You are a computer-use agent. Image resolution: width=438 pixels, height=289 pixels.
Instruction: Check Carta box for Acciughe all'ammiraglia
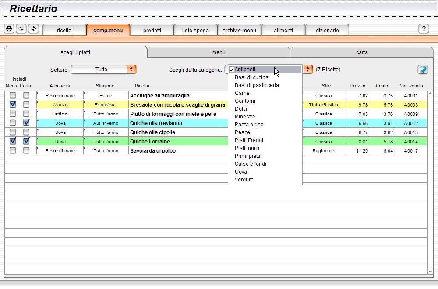[x=26, y=95]
